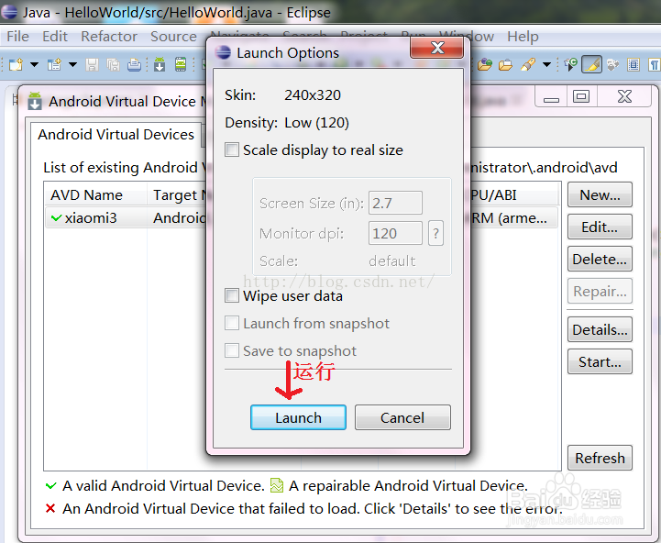
Task: Click the Screen Size (in) input field
Action: (395, 203)
